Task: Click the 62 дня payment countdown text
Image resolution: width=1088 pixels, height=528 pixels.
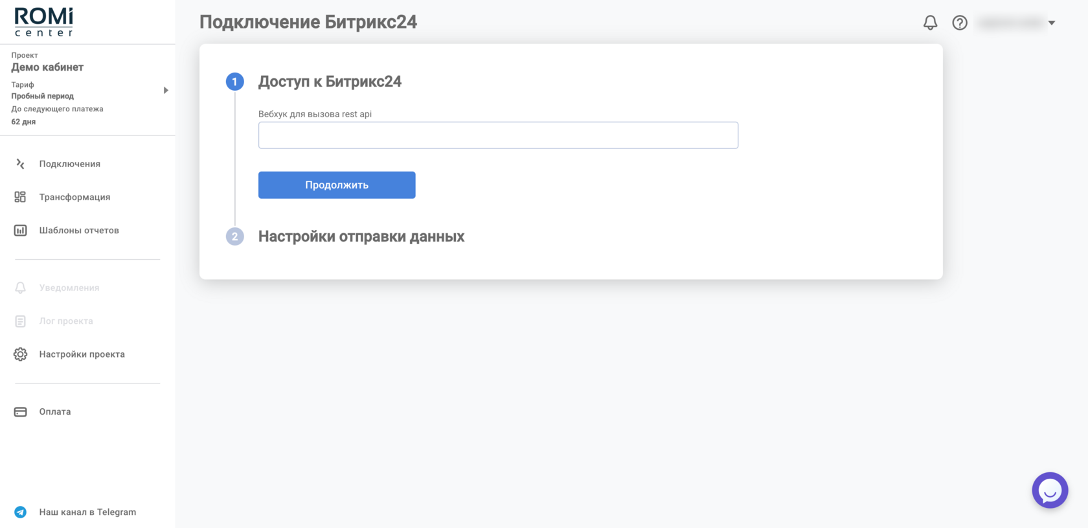Action: pyautogui.click(x=23, y=122)
